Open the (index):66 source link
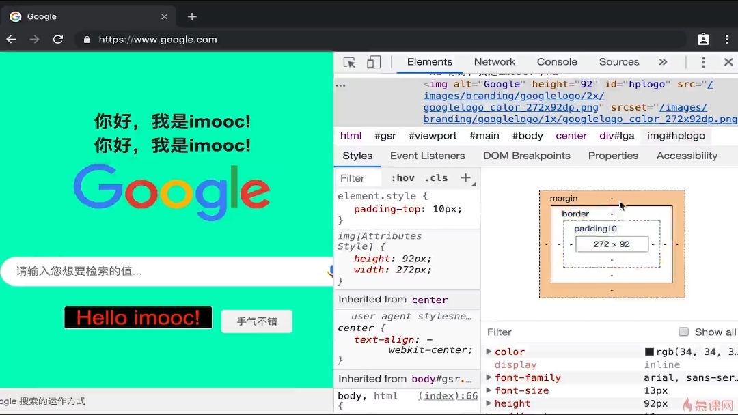The height and width of the screenshot is (415, 738). pyautogui.click(x=448, y=396)
